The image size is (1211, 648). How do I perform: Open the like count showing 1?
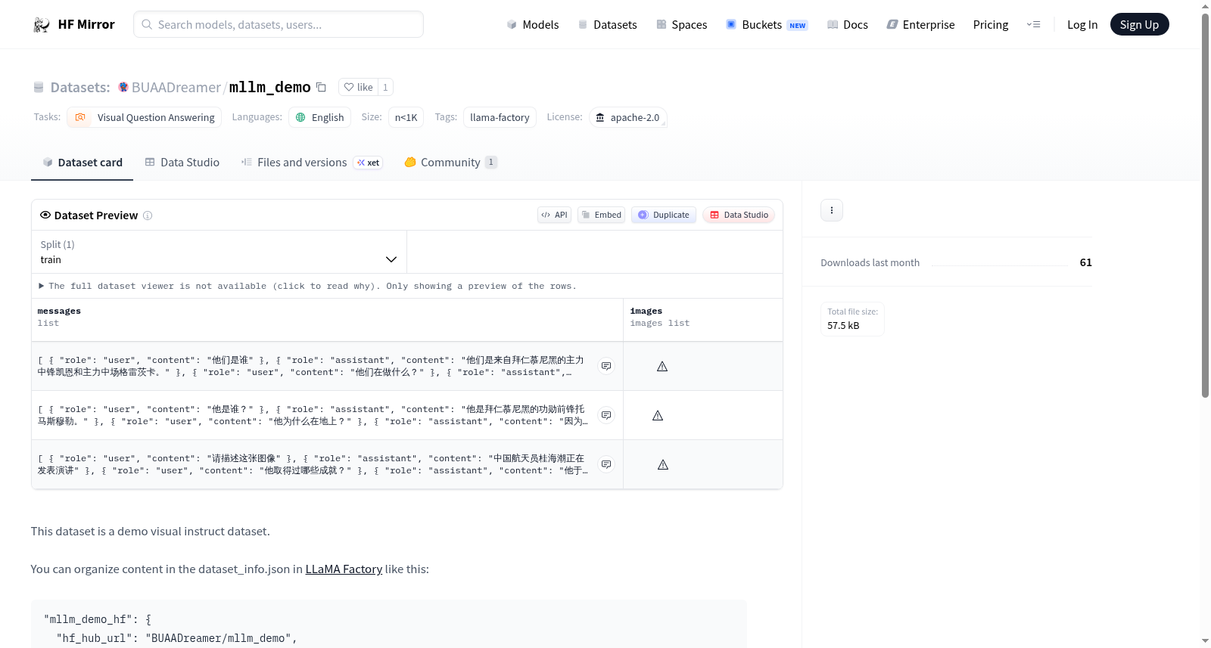(385, 87)
